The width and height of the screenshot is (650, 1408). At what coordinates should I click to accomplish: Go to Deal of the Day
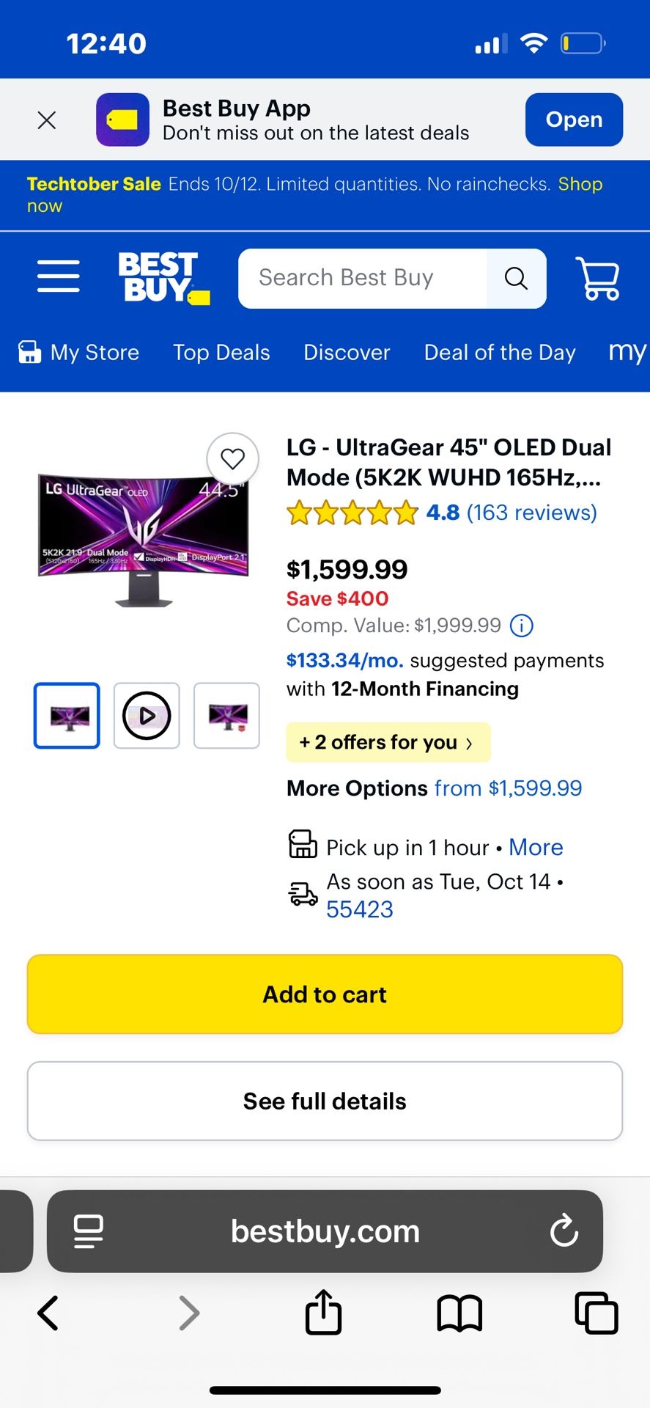click(x=500, y=353)
